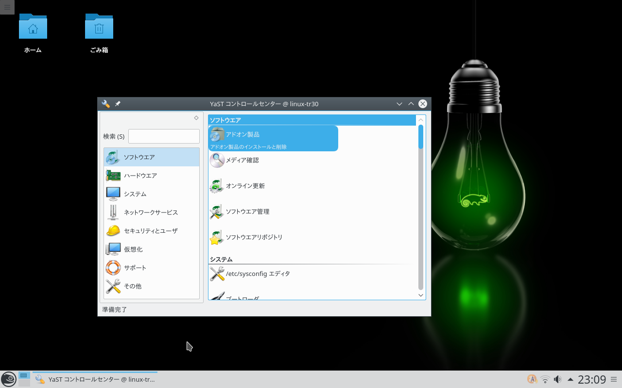
Task: Launch オンライン更新 online update
Action: [245, 186]
